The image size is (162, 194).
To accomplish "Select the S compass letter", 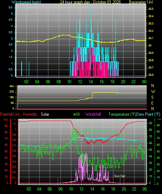I will 152,98.
